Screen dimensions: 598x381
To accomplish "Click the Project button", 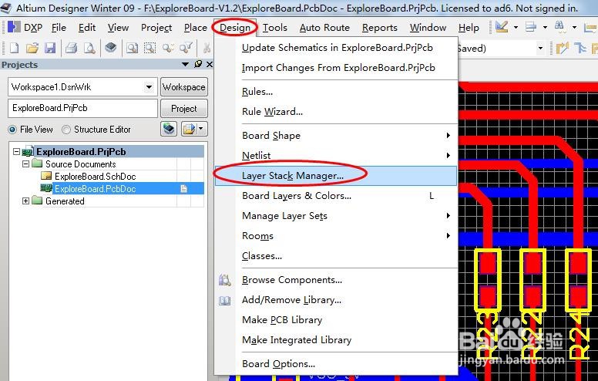I will pos(184,109).
